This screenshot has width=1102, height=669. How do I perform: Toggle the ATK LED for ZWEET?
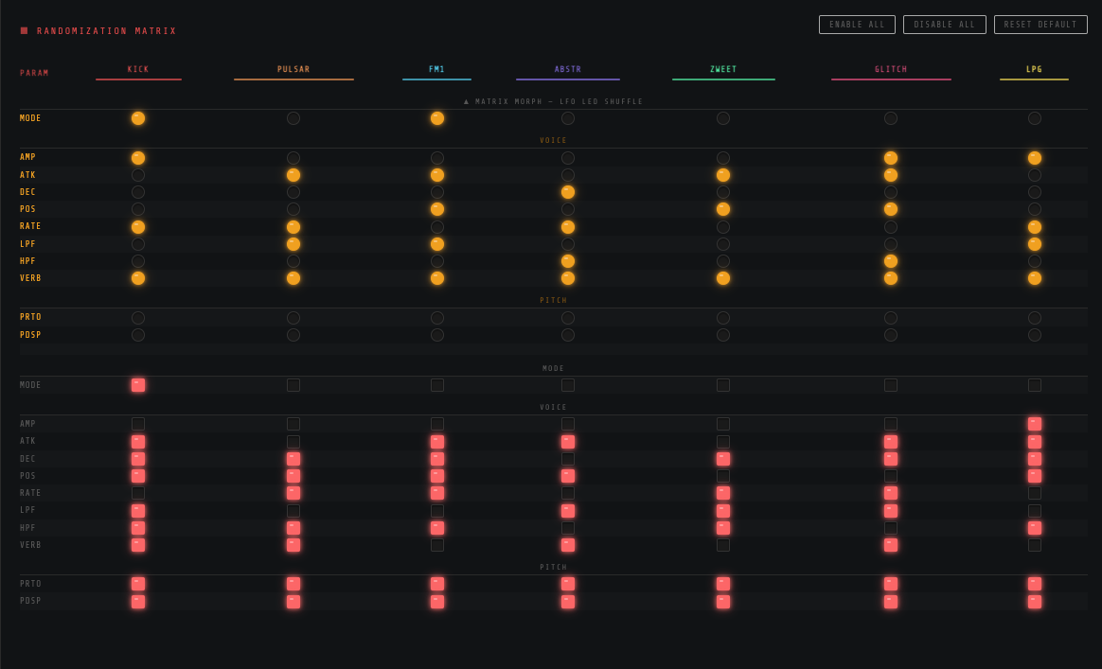point(722,174)
